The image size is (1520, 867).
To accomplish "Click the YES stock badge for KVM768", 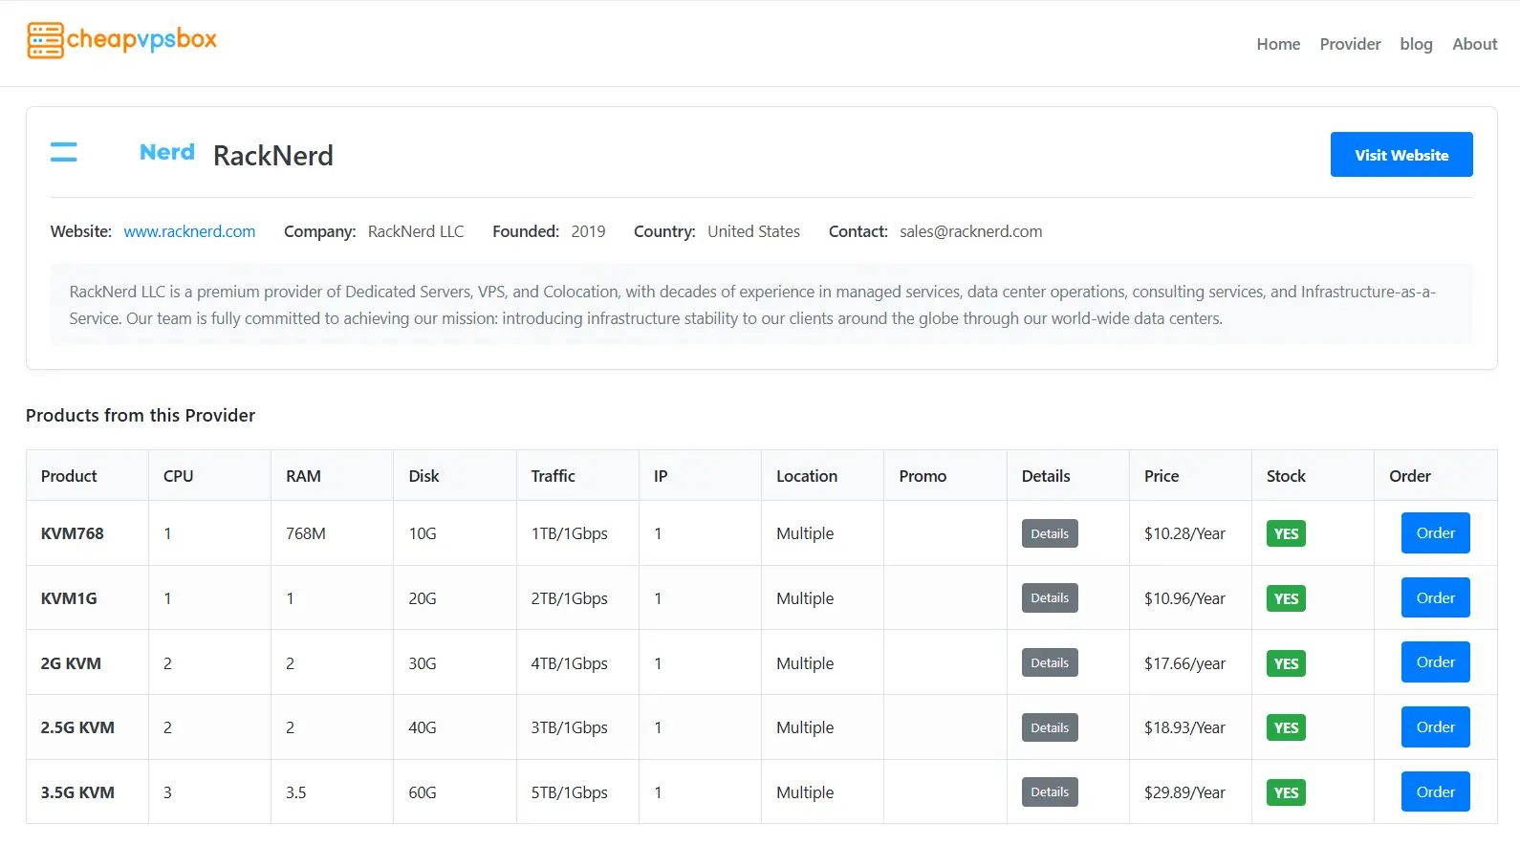I will [1286, 533].
